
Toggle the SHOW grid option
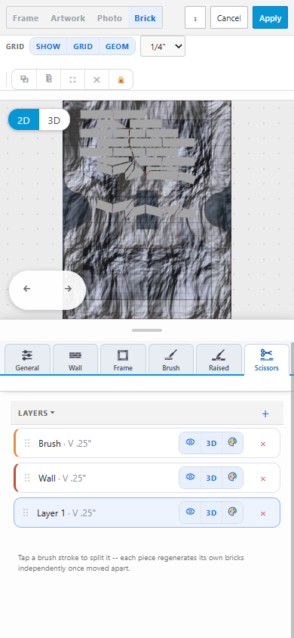click(48, 46)
